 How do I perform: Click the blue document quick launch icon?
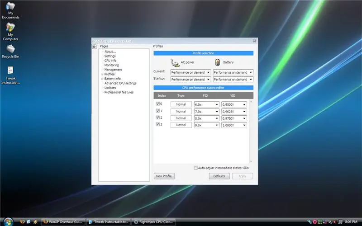pyautogui.click(x=29, y=221)
